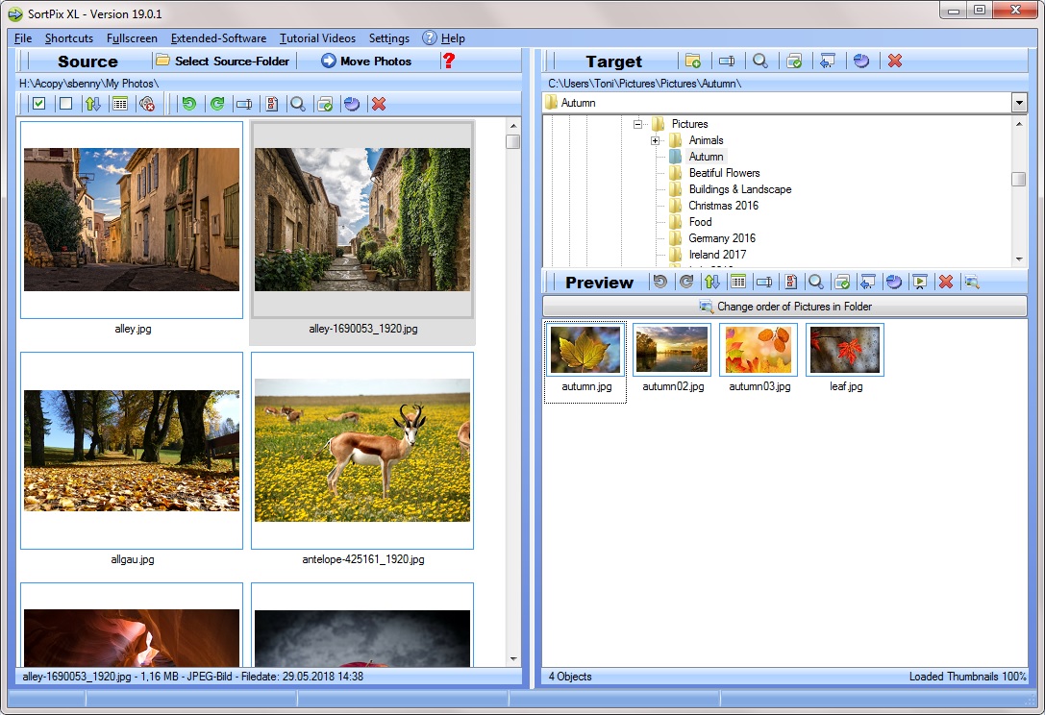Open the Settings menu
The image size is (1045, 715).
click(x=388, y=38)
